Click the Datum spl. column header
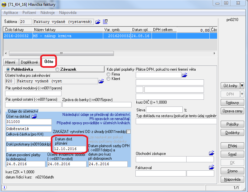Screen dimensions: 248x192 (141, 30)
